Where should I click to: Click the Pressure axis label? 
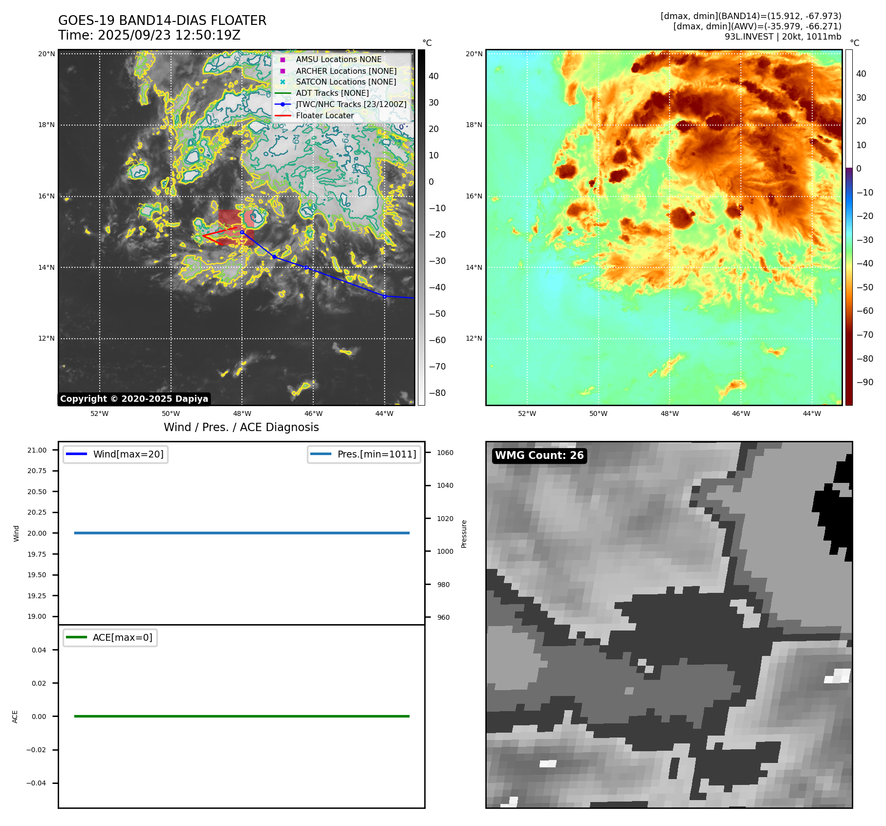[464, 534]
